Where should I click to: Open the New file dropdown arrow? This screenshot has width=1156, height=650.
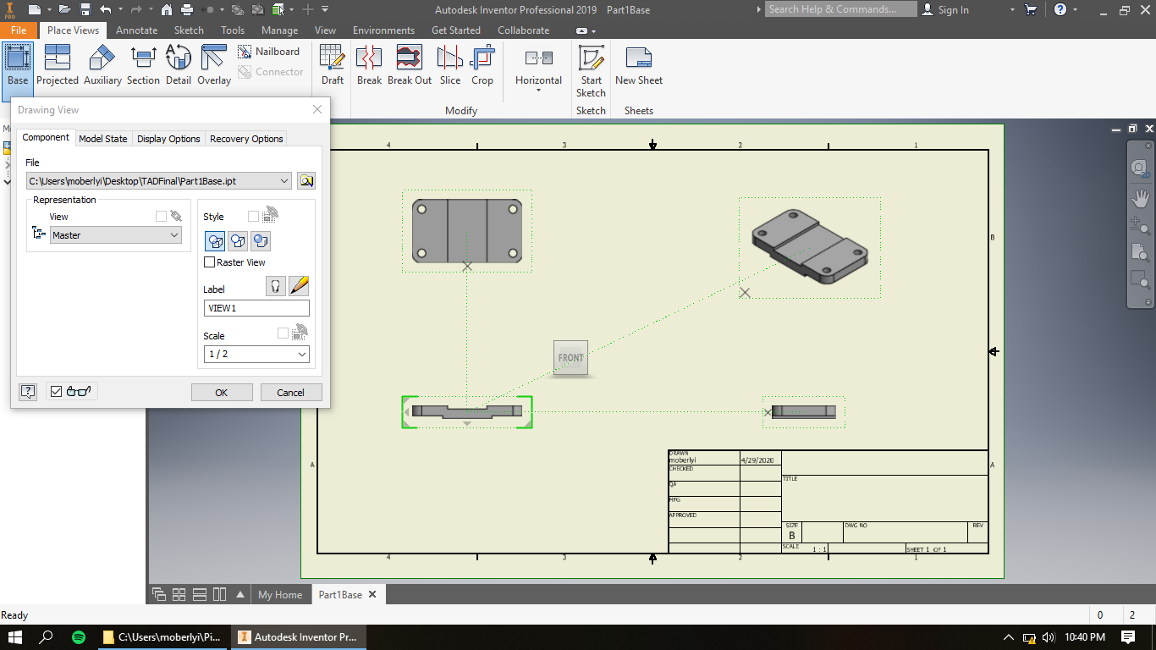47,9
